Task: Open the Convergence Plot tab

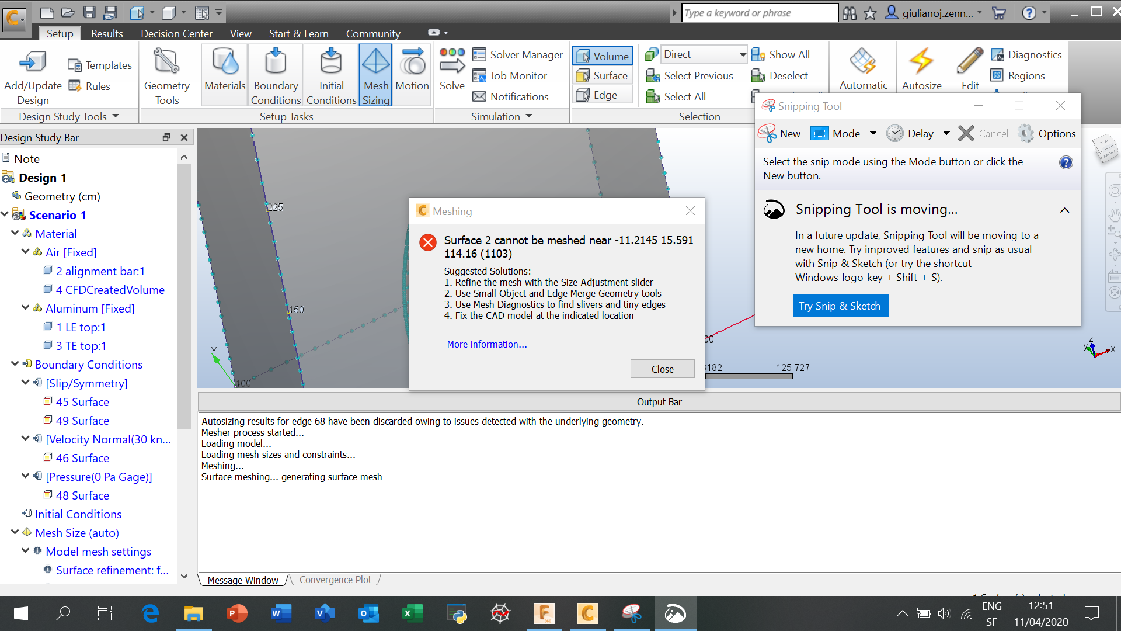Action: [336, 579]
